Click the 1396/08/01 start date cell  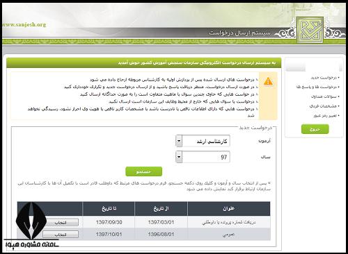pyautogui.click(x=161, y=234)
